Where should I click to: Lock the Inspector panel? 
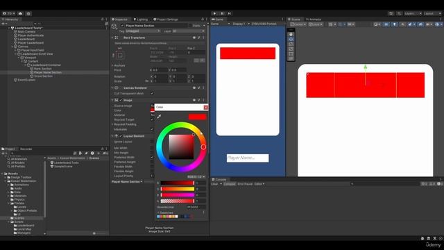pyautogui.click(x=203, y=19)
